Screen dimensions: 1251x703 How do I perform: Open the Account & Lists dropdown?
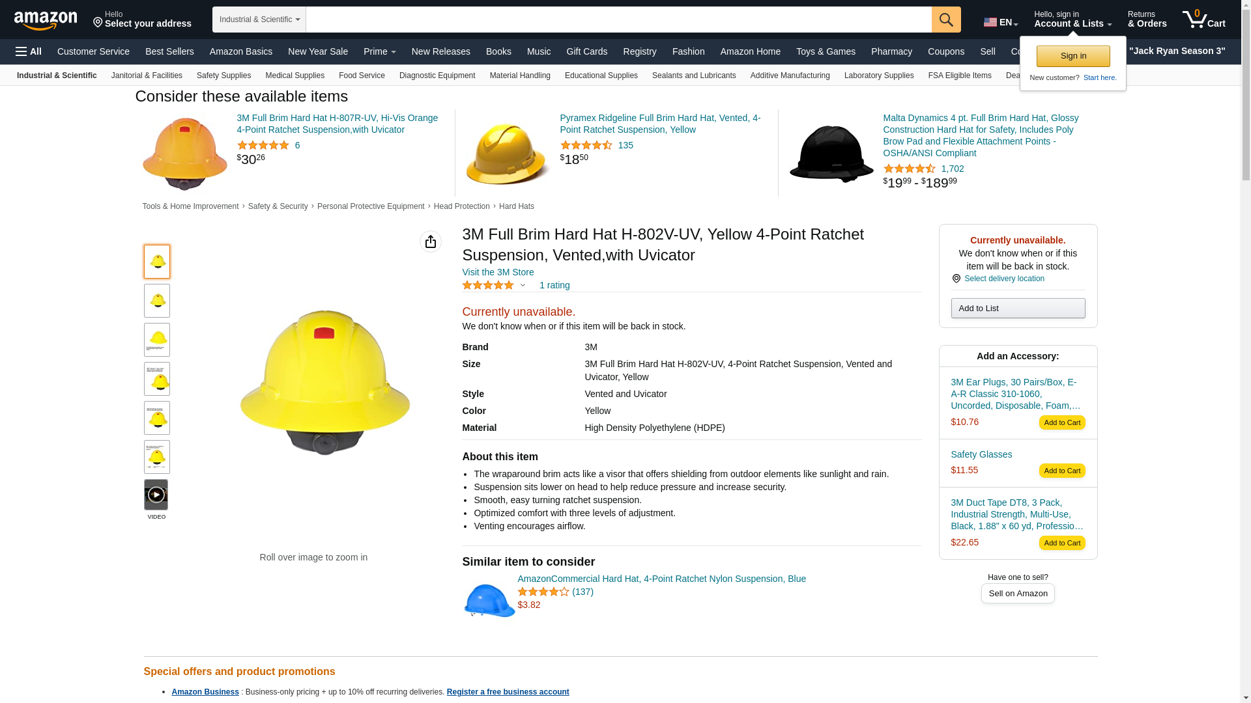1072,20
